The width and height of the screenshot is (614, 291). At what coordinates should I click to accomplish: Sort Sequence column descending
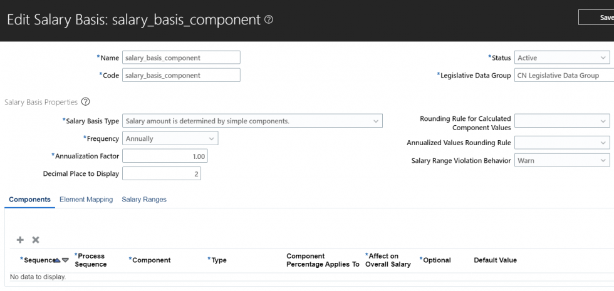click(65, 260)
